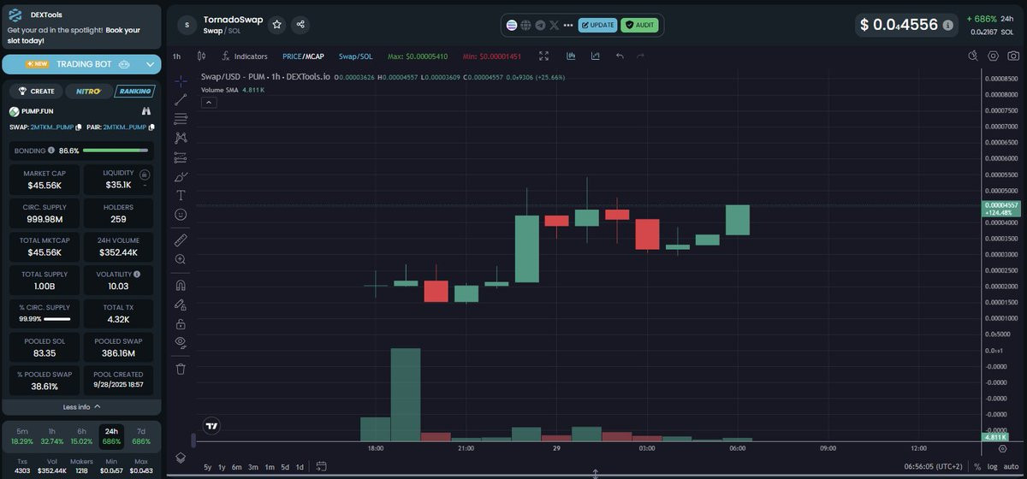This screenshot has width=1027, height=479.
Task: Click the UPDATE button
Action: (x=597, y=25)
